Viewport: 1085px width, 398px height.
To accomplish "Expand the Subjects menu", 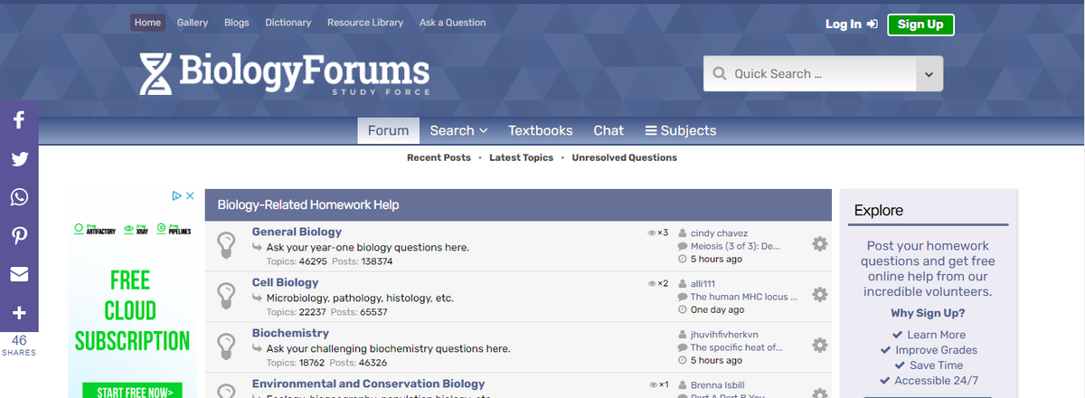I will 680,130.
